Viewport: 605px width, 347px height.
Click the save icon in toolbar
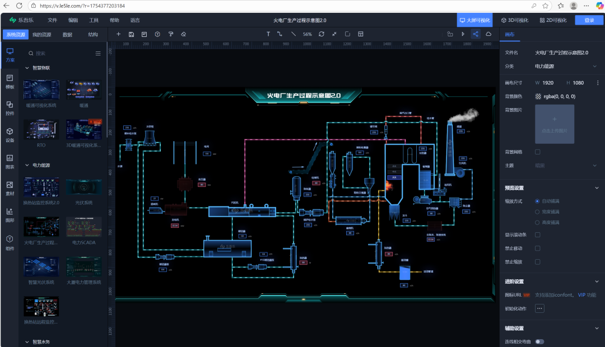[131, 34]
